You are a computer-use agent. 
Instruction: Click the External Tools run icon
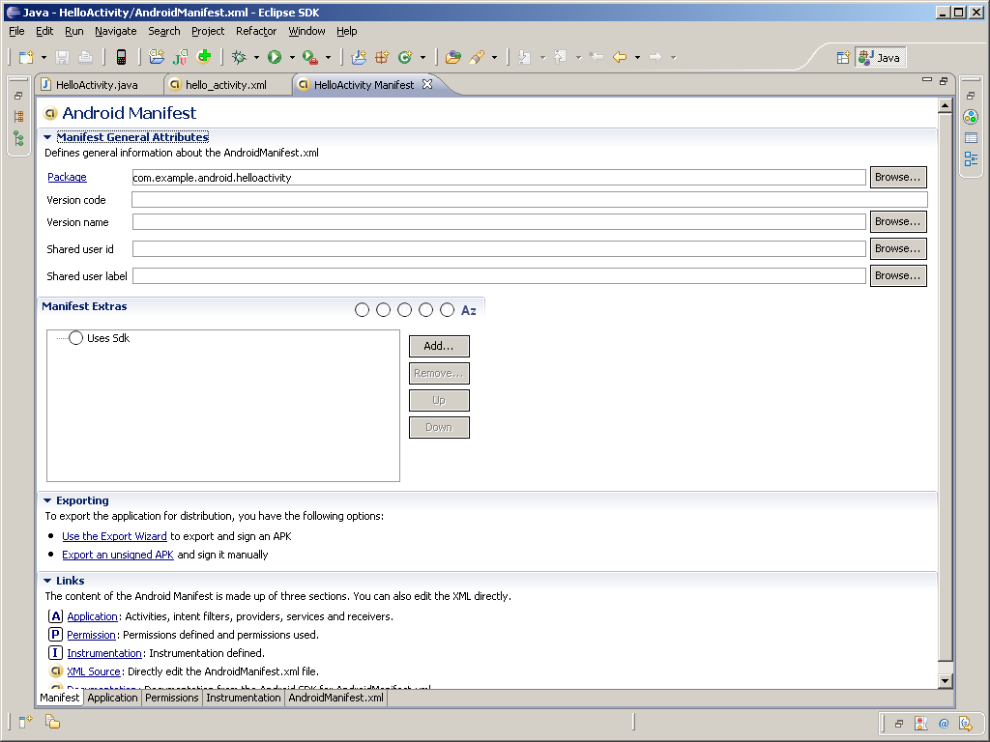click(x=310, y=57)
